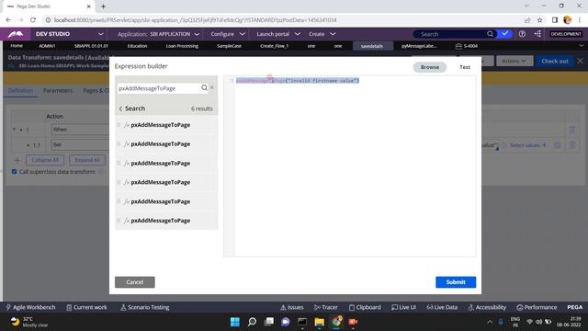588x331 pixels.
Task: Click Collapse All button
Action: (45, 160)
